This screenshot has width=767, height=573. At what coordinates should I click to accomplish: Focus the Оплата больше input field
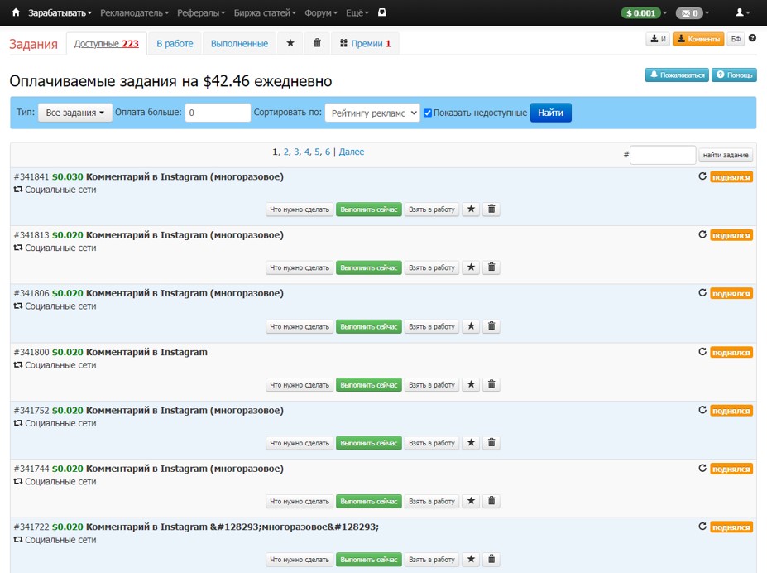(x=218, y=113)
